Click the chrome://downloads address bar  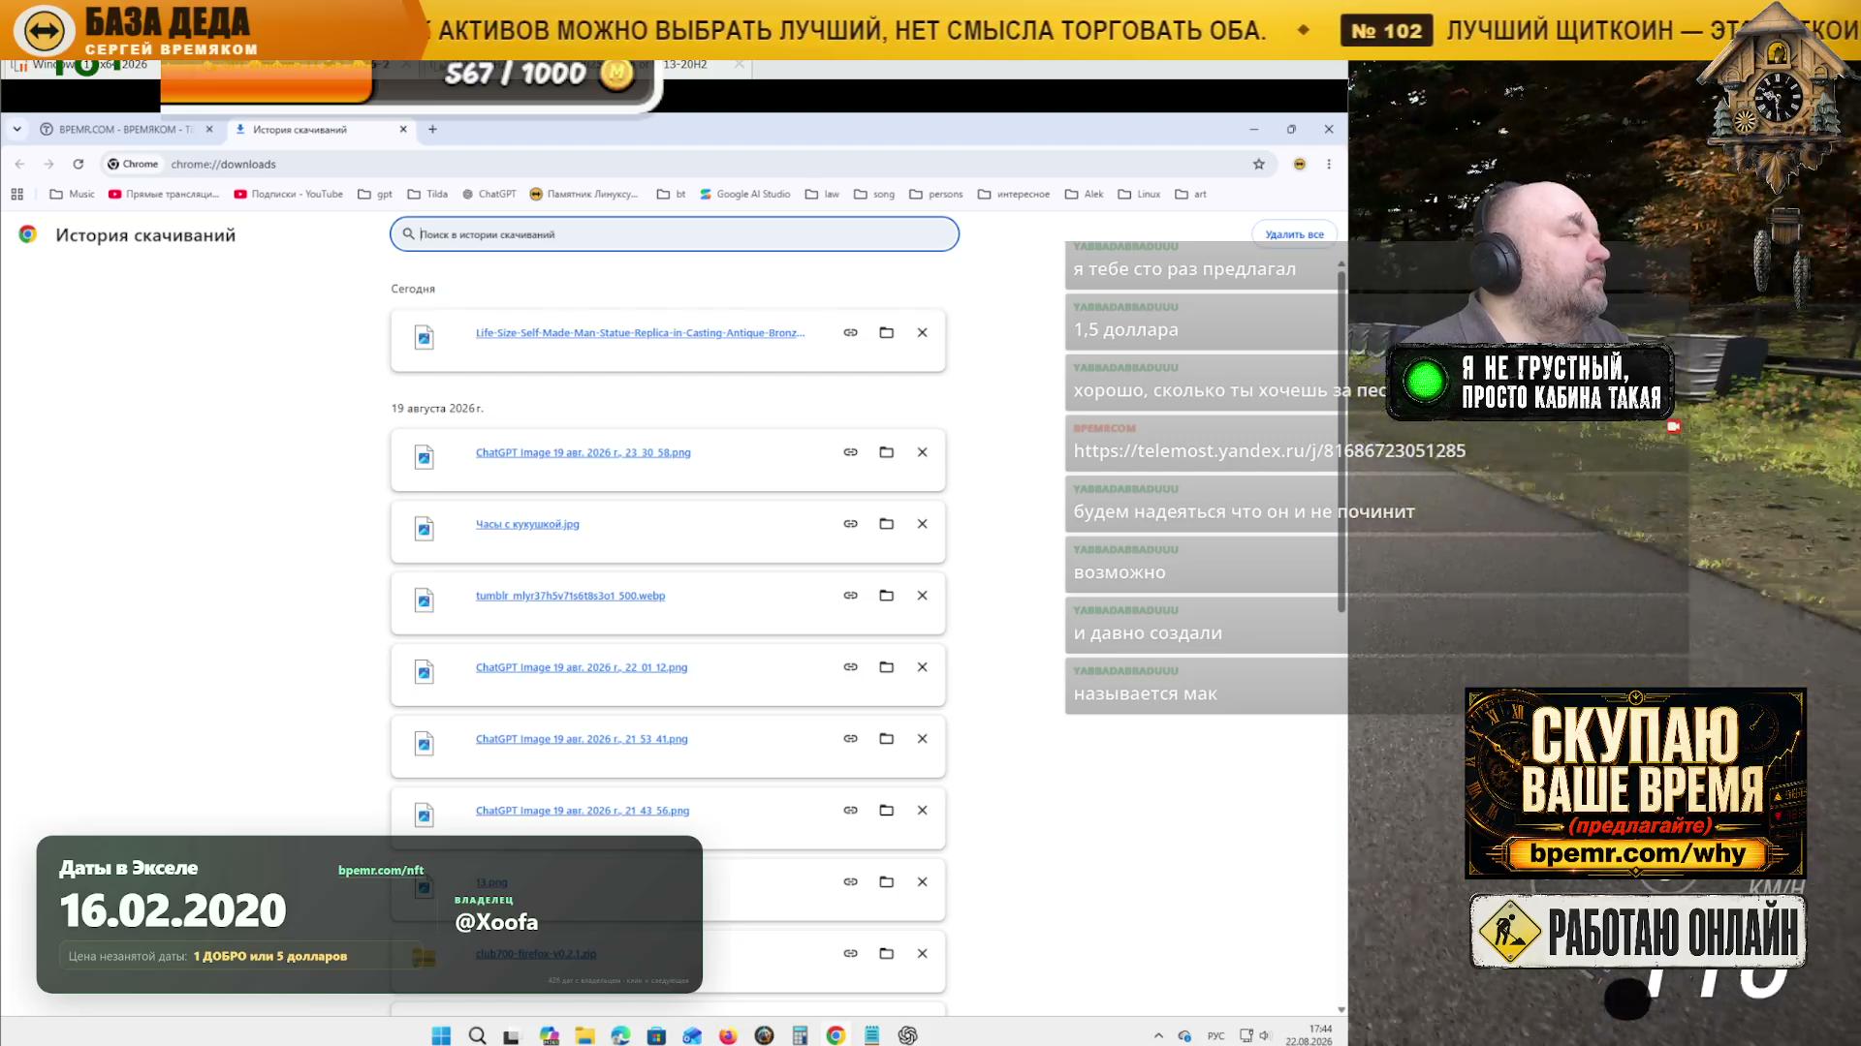pyautogui.click(x=678, y=164)
